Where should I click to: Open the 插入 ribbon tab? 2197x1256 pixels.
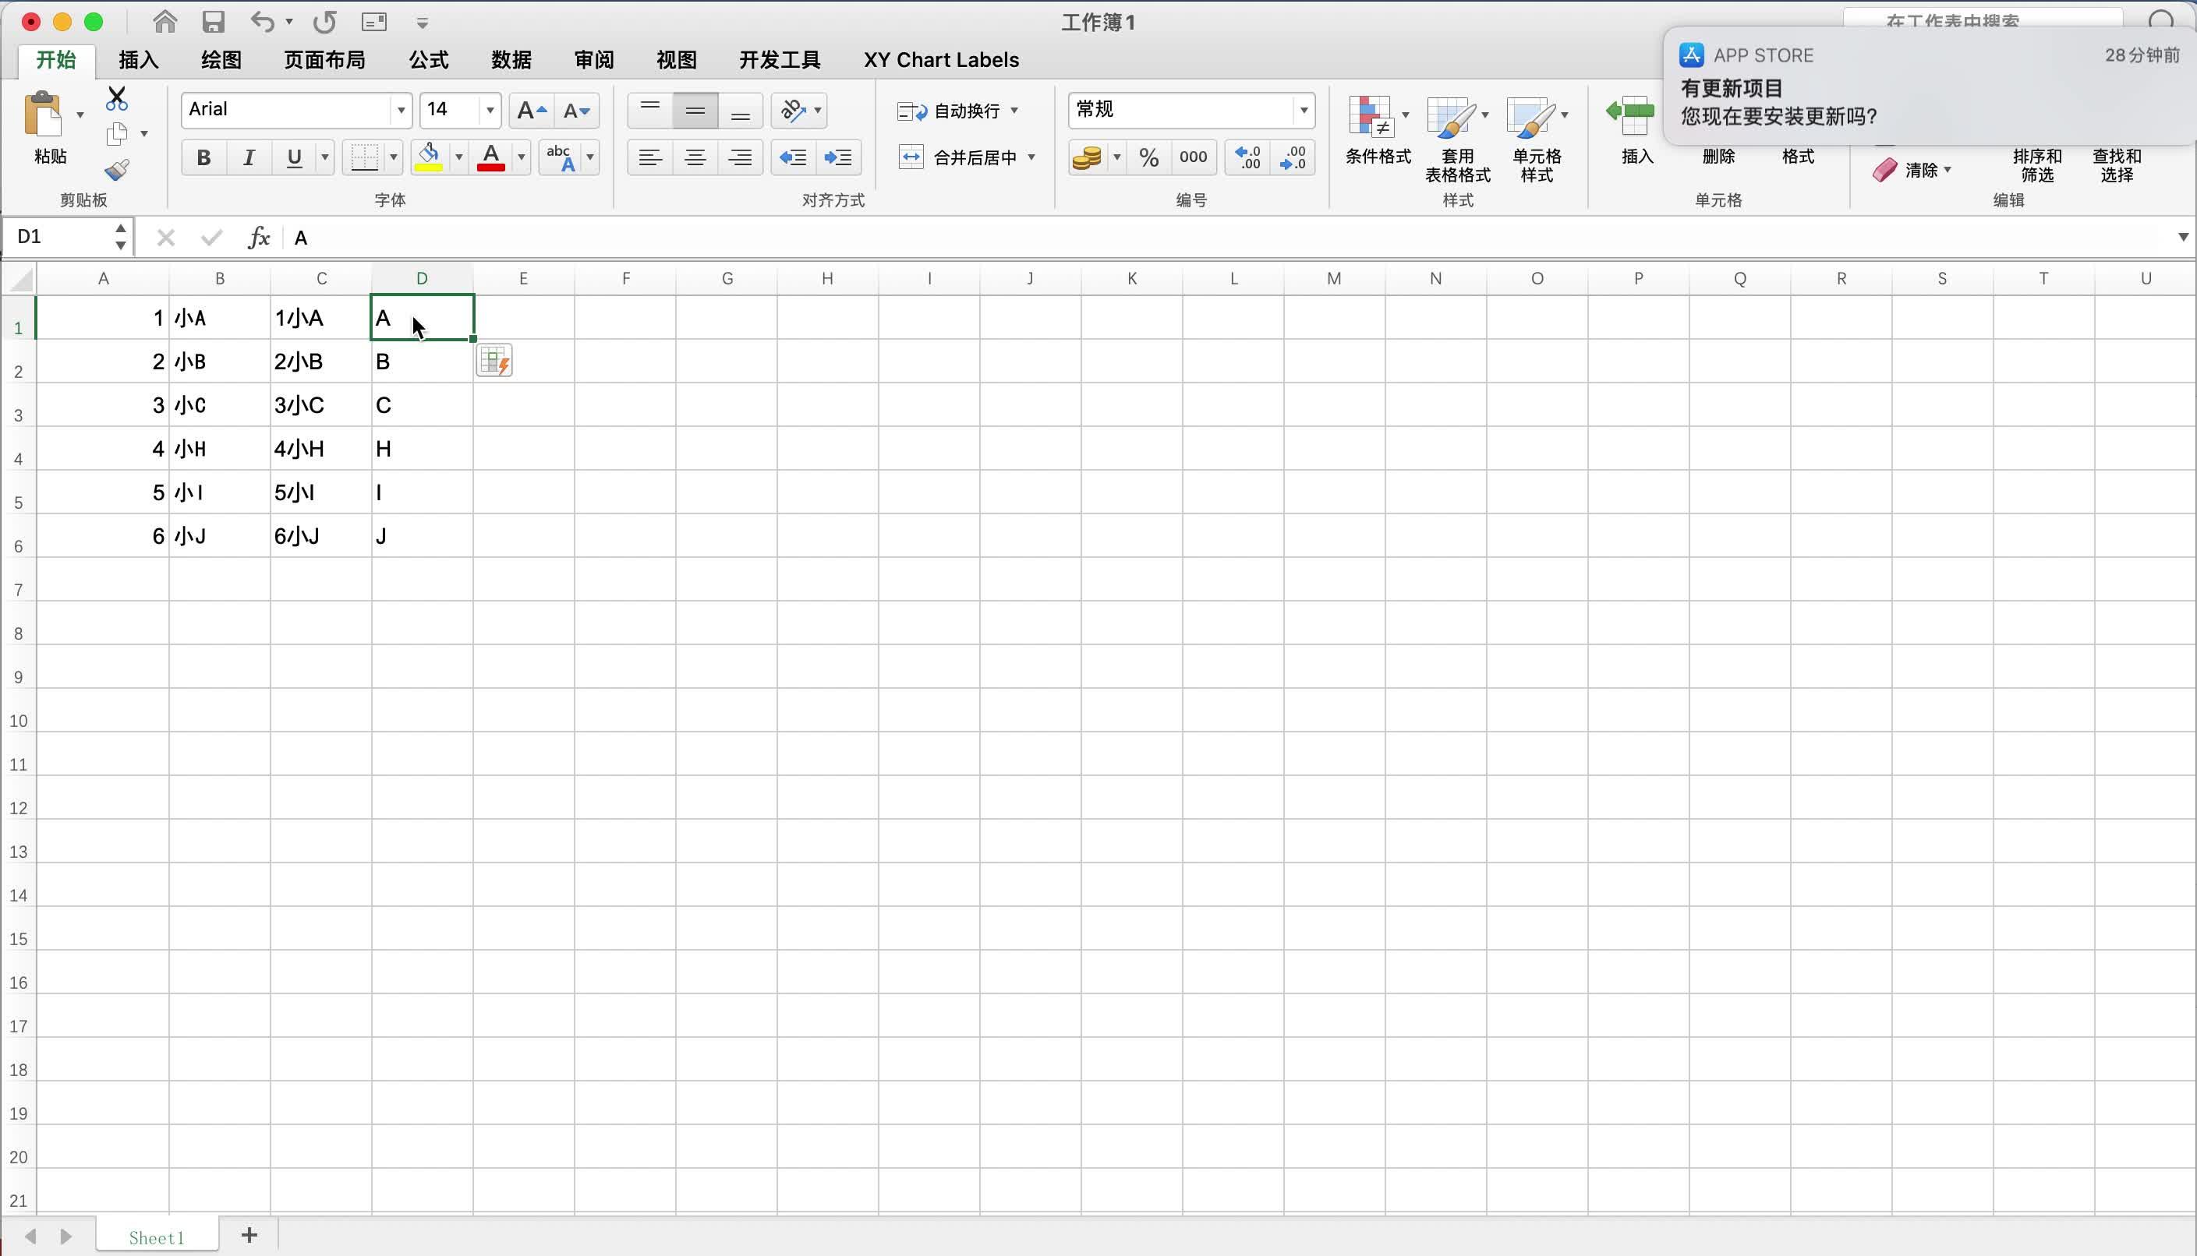tap(139, 59)
